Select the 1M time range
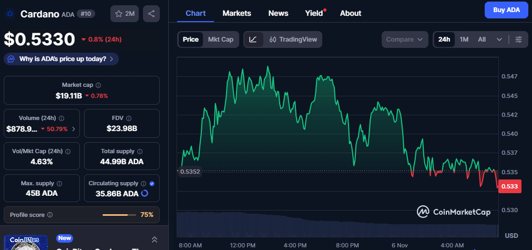The image size is (532, 250). point(464,39)
